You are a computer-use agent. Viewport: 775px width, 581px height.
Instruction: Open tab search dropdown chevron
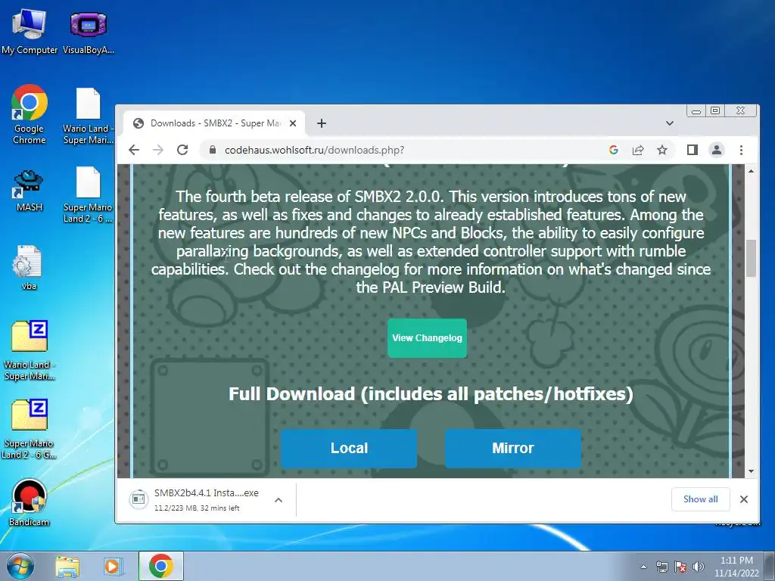tap(670, 123)
